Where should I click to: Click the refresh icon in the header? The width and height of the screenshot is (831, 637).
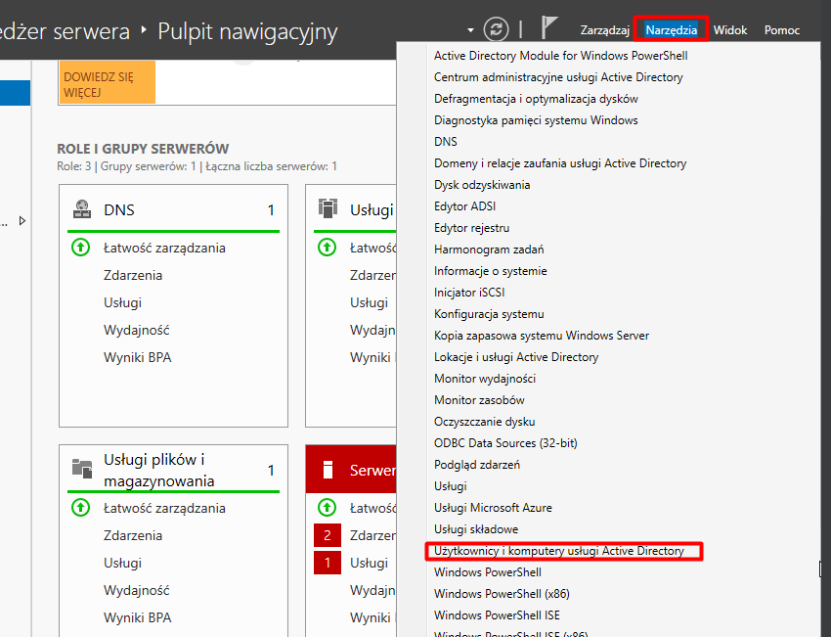498,29
